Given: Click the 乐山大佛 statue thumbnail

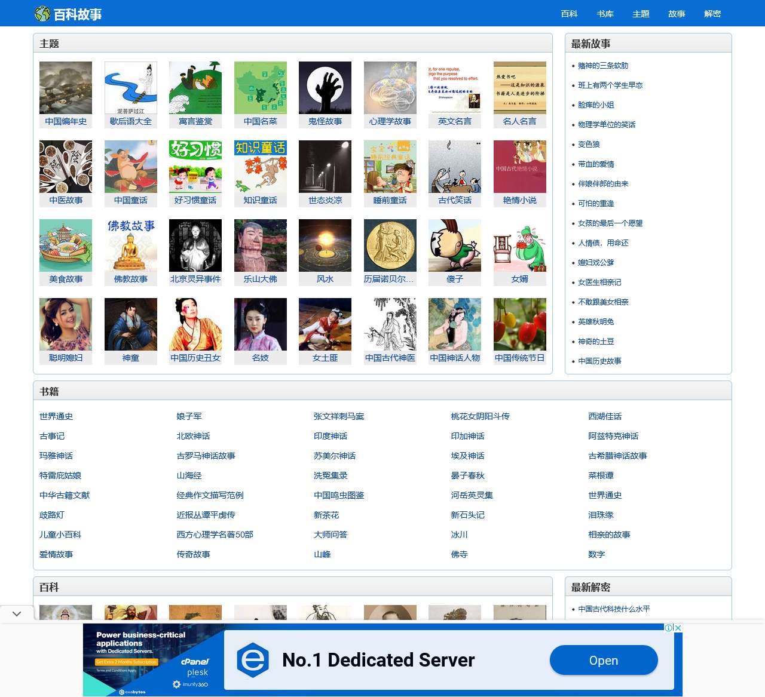Looking at the screenshot, I should pos(261,245).
